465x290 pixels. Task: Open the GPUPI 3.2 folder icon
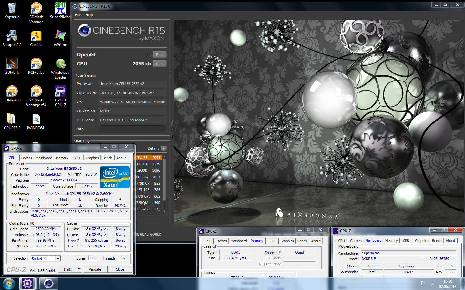[12, 121]
